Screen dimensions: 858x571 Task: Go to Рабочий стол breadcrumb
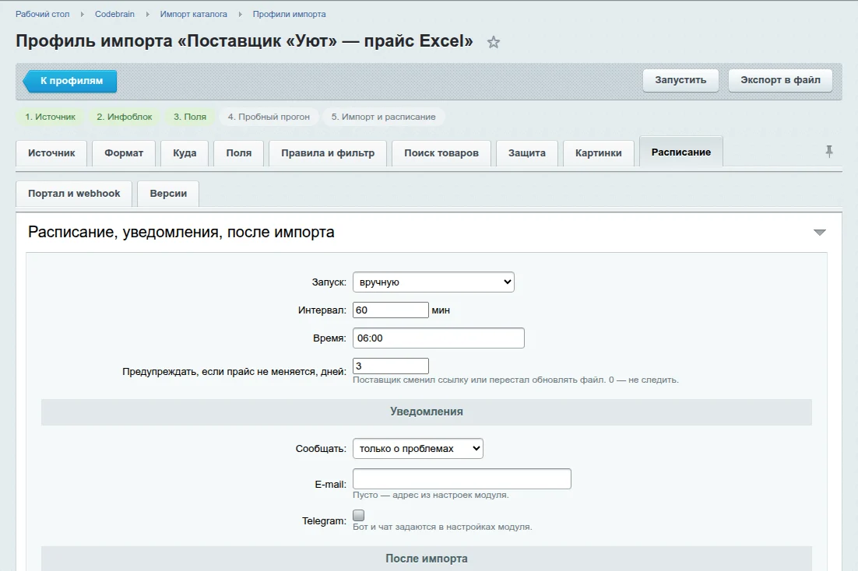(x=43, y=14)
